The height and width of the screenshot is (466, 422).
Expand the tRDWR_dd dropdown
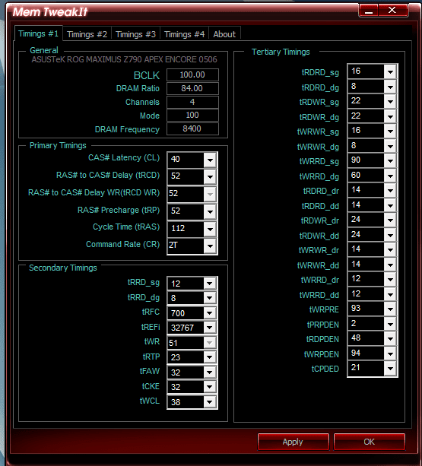pos(390,236)
